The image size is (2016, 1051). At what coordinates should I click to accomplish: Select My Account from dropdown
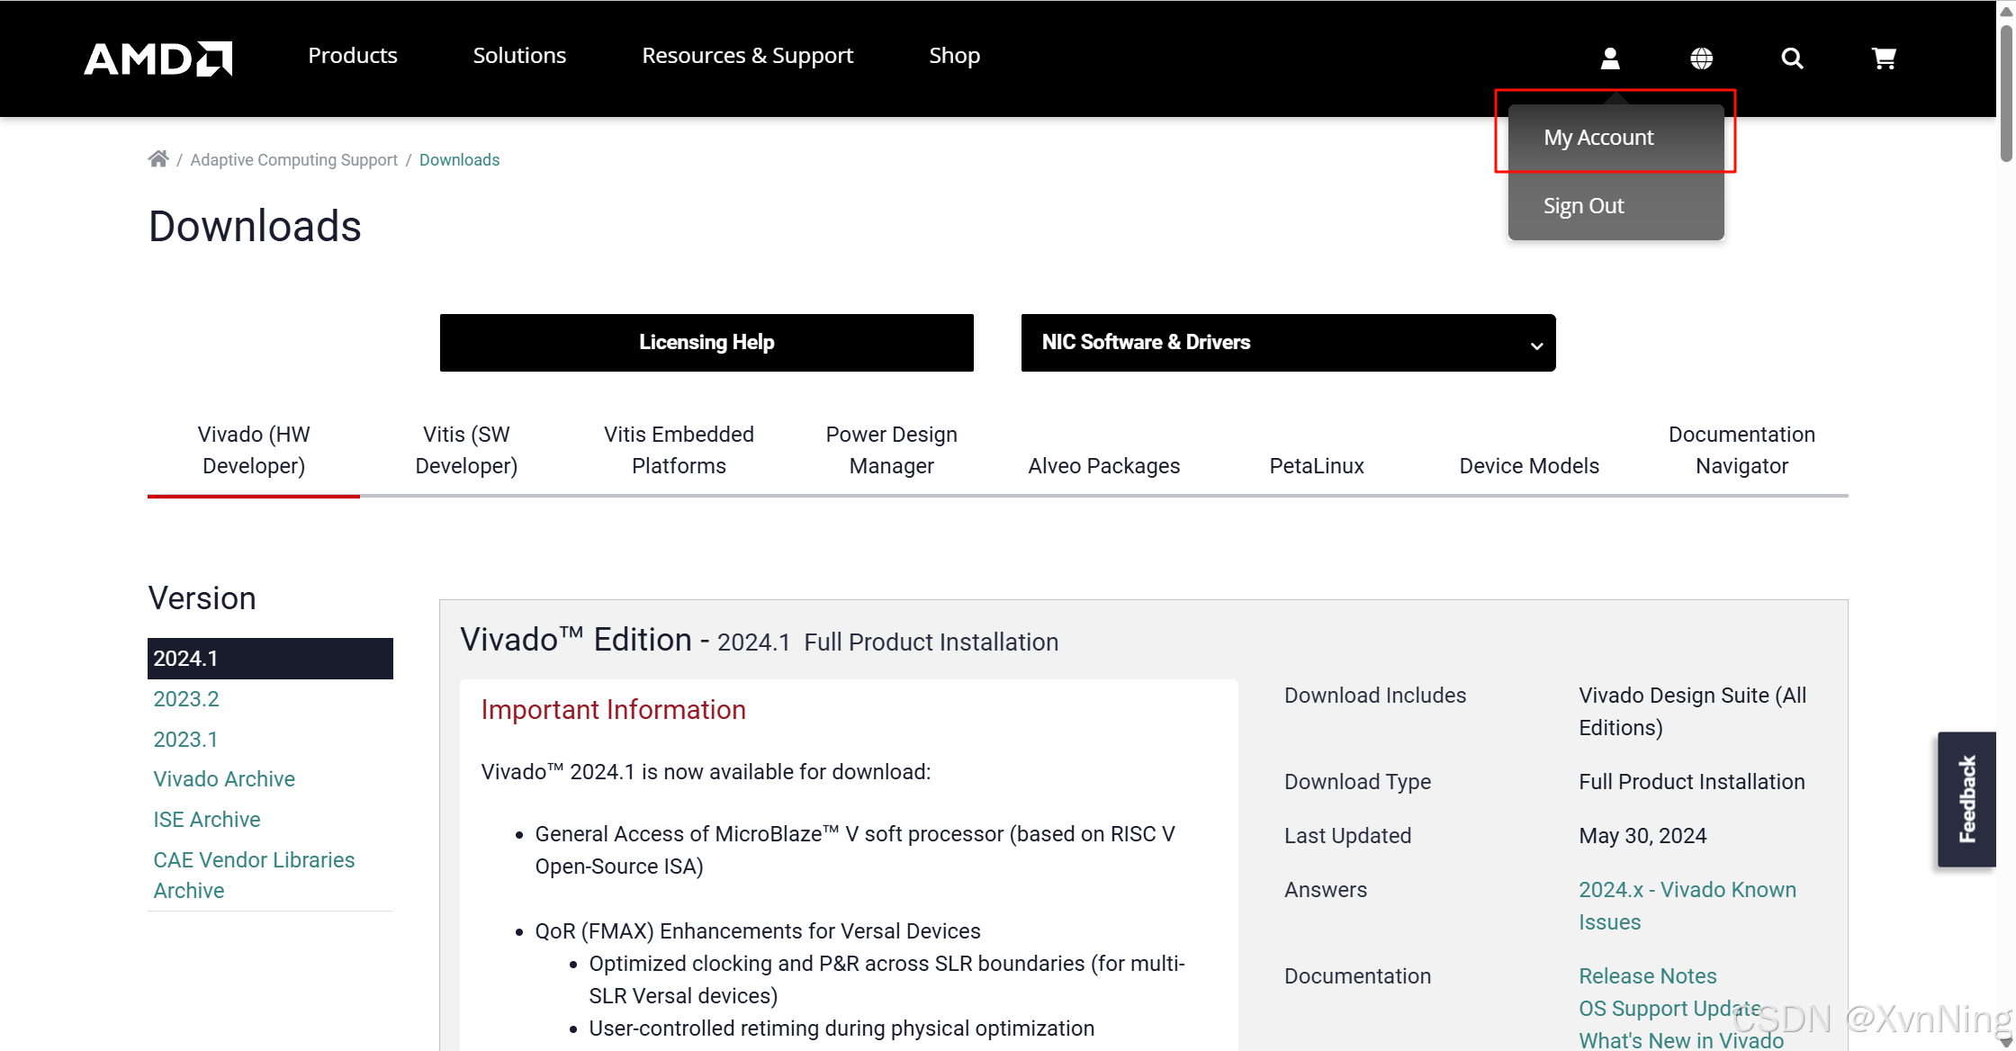(x=1598, y=138)
